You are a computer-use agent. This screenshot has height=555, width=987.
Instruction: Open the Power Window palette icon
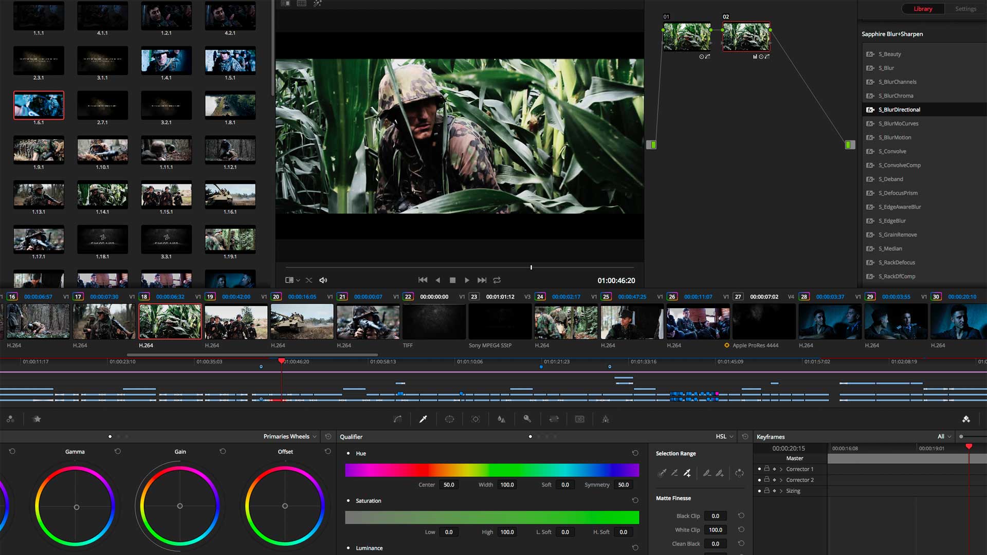[449, 419]
